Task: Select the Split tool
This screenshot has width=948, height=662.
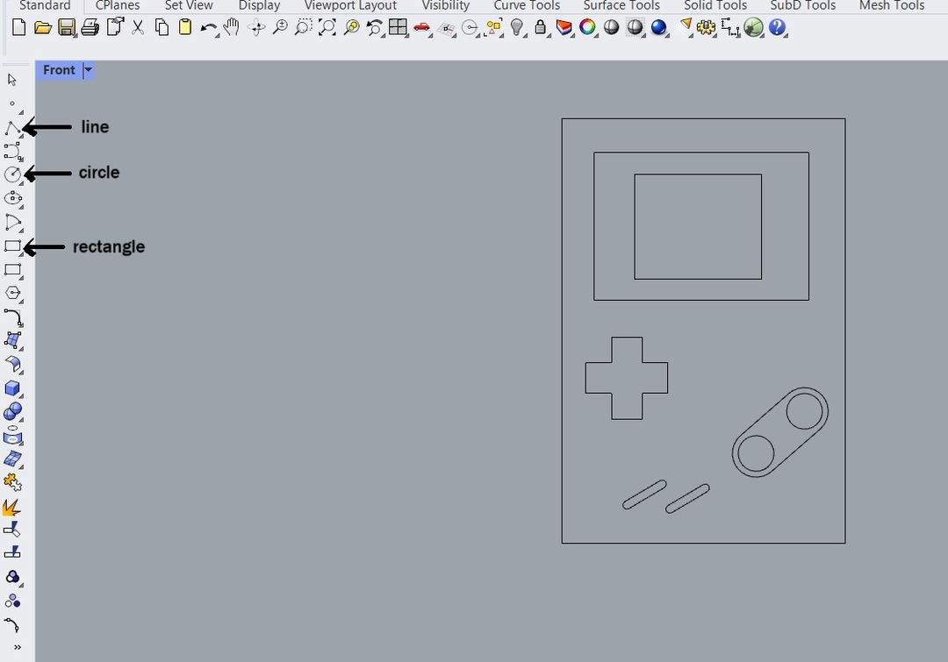Action: point(12,552)
